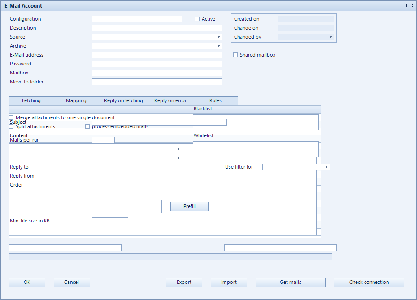
Task: Open the Mapping tab
Action: pyautogui.click(x=76, y=101)
